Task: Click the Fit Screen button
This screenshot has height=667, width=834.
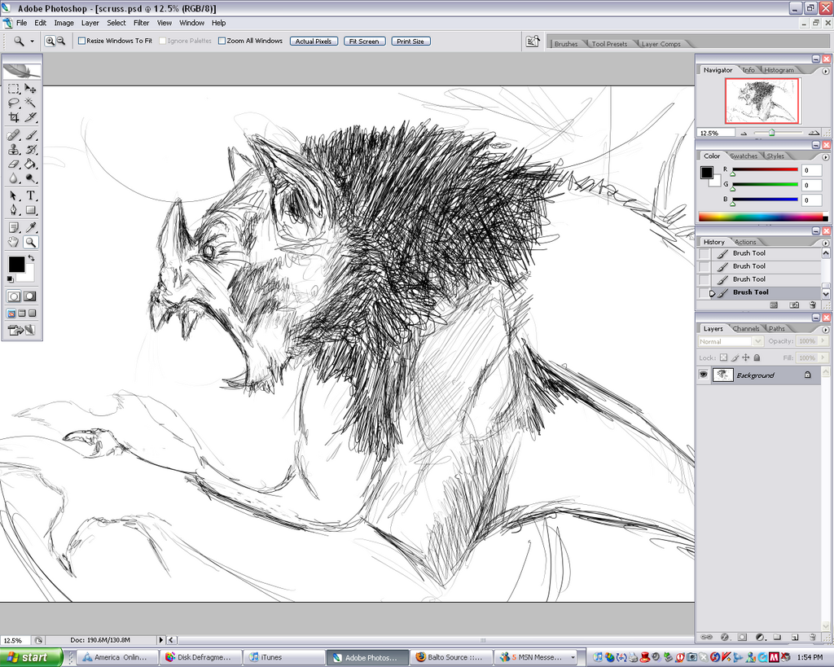Action: tap(364, 41)
